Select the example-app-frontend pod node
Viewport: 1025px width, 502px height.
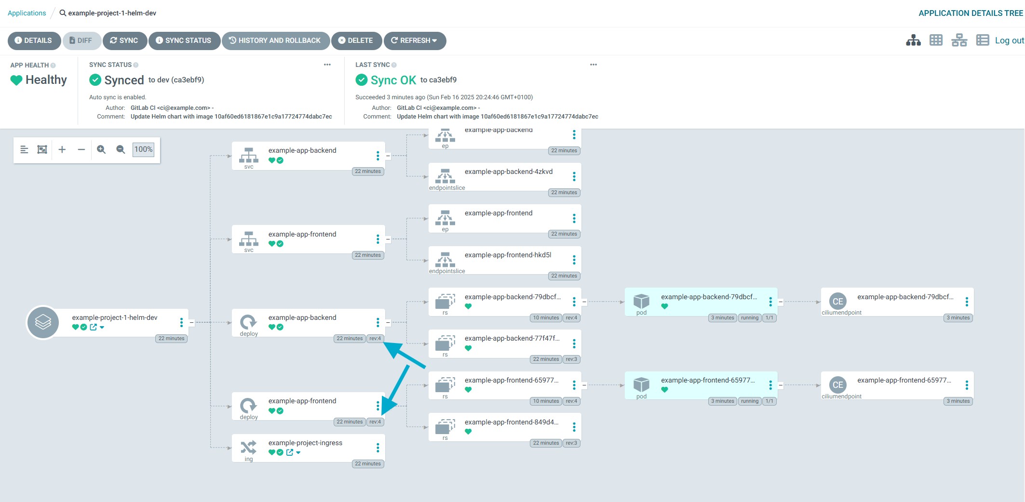(700, 385)
